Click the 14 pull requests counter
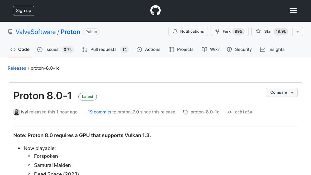This screenshot has width=311, height=175. tap(124, 50)
